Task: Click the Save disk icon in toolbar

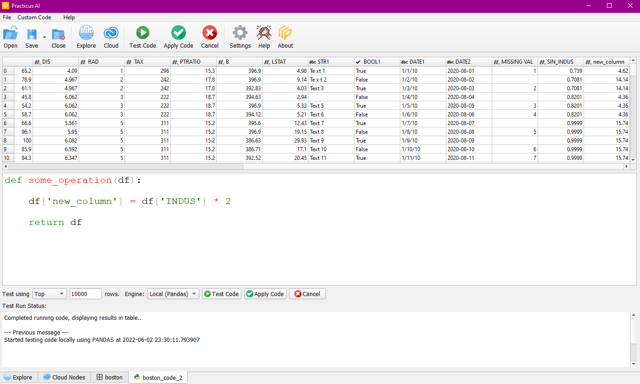Action: pyautogui.click(x=32, y=34)
